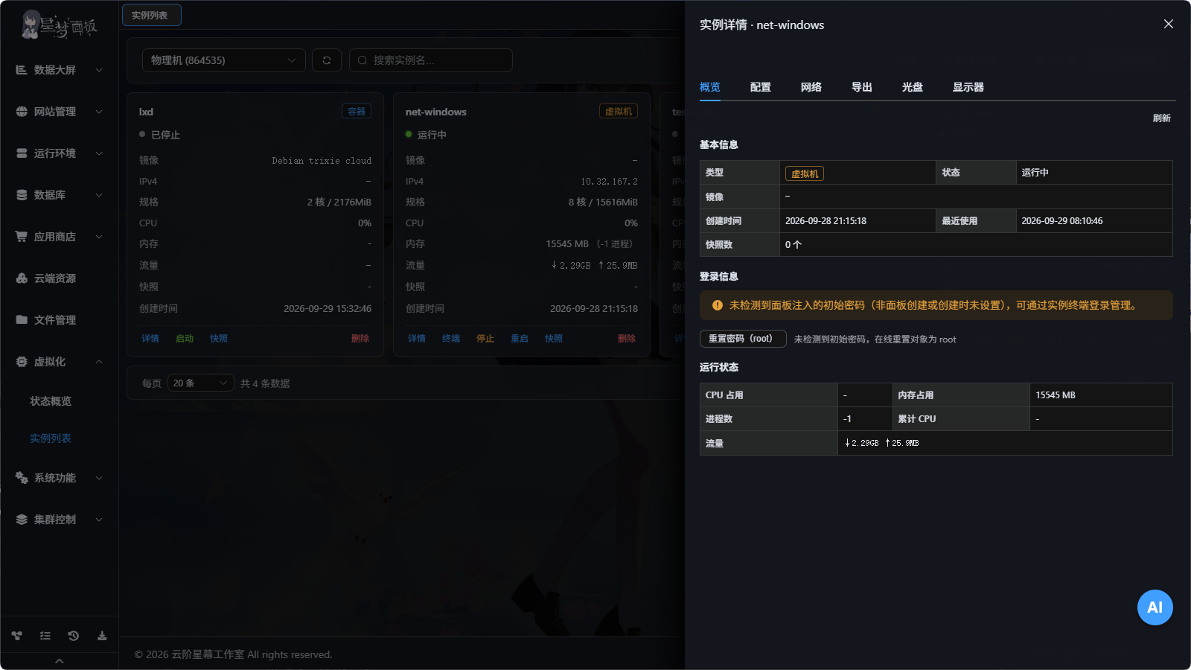This screenshot has width=1191, height=670.
Task: Open the history clock icon at sidebar bottom
Action: pos(73,636)
